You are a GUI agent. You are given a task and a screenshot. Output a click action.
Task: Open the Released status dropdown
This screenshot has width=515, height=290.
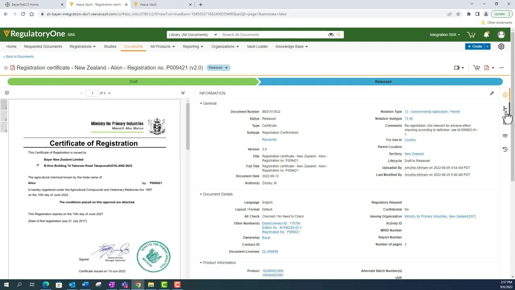coord(218,68)
